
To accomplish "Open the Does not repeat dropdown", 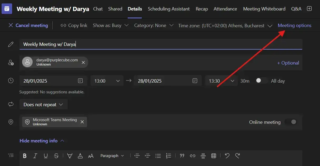I will [43, 104].
